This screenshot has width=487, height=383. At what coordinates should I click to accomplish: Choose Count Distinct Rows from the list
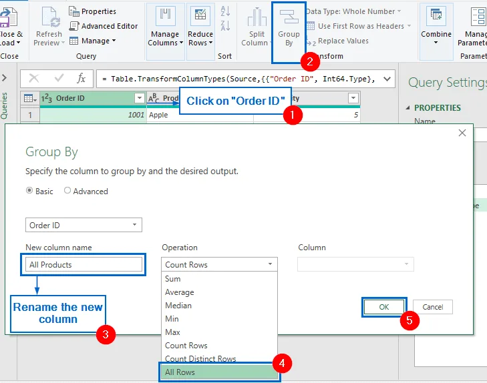219,358
